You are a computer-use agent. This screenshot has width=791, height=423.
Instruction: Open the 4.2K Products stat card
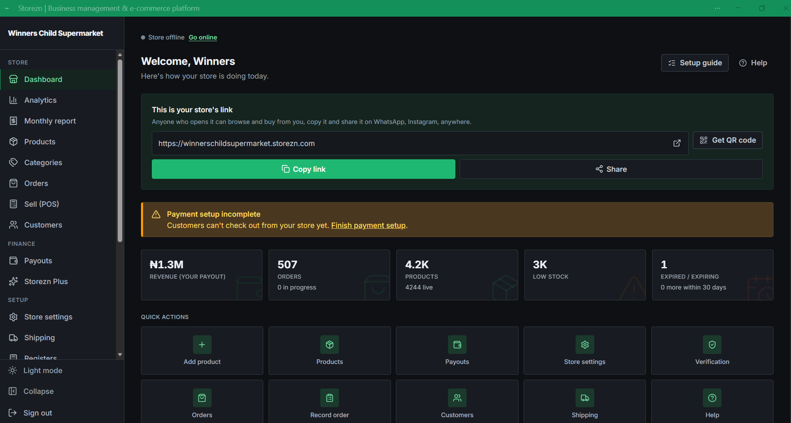point(457,275)
